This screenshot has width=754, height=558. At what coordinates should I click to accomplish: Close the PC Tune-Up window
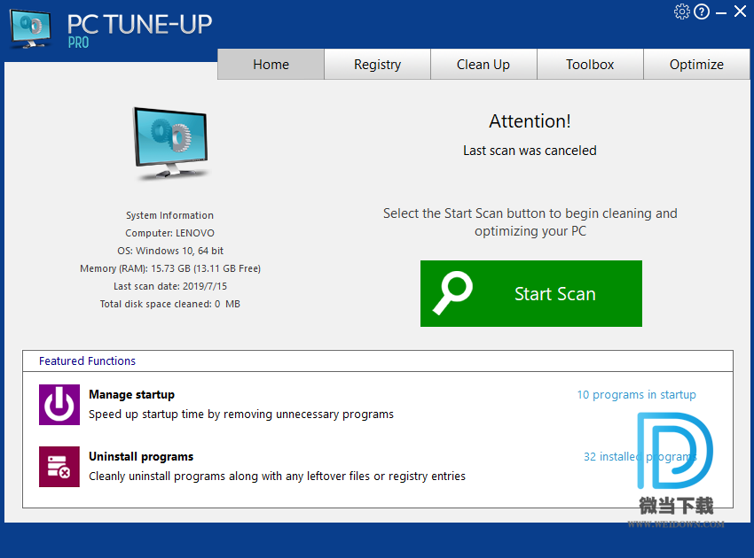tap(740, 11)
